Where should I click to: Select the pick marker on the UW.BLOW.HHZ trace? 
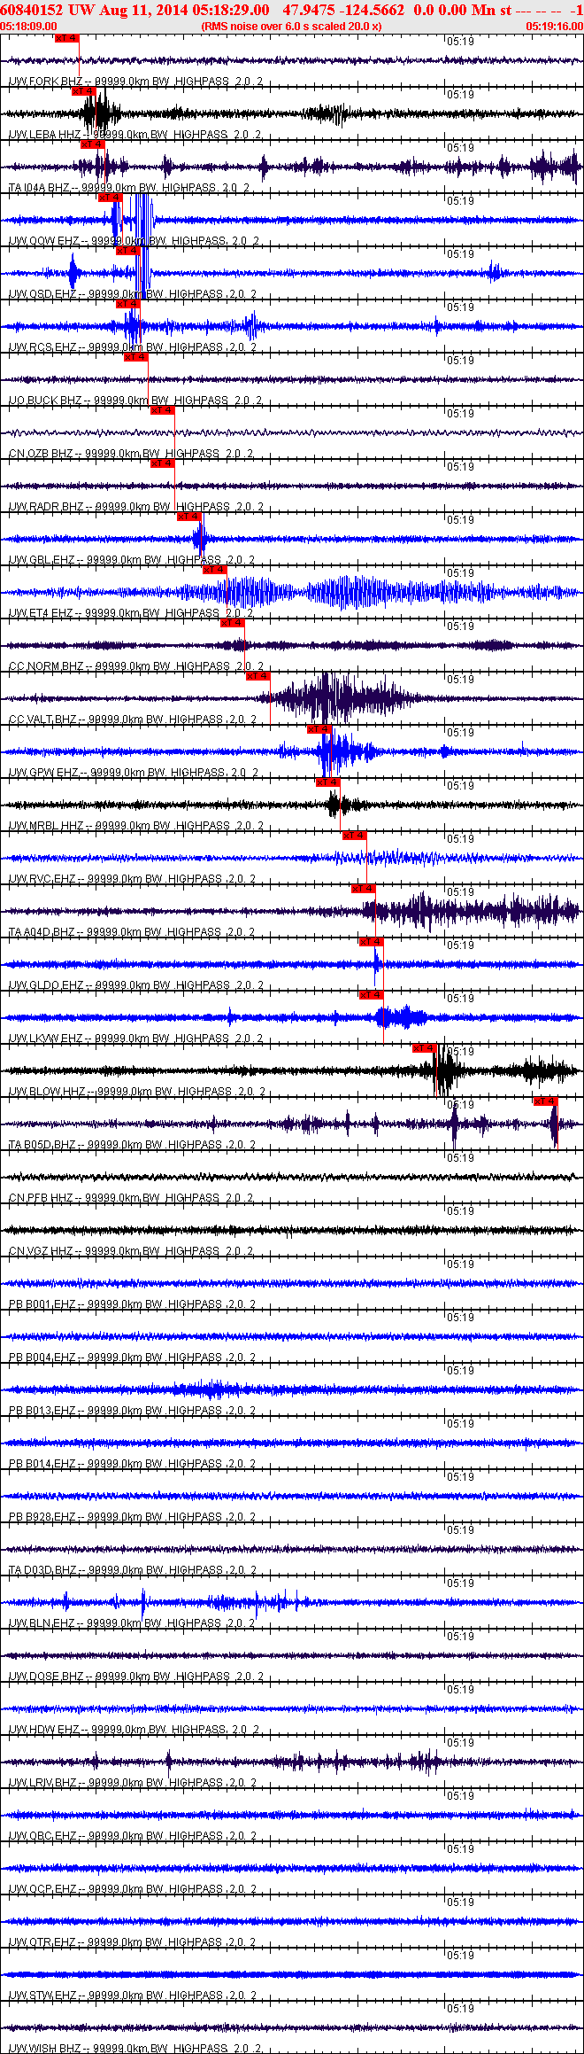425,1048
